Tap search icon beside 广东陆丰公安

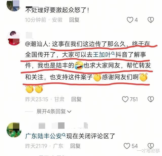[x=64, y=135]
